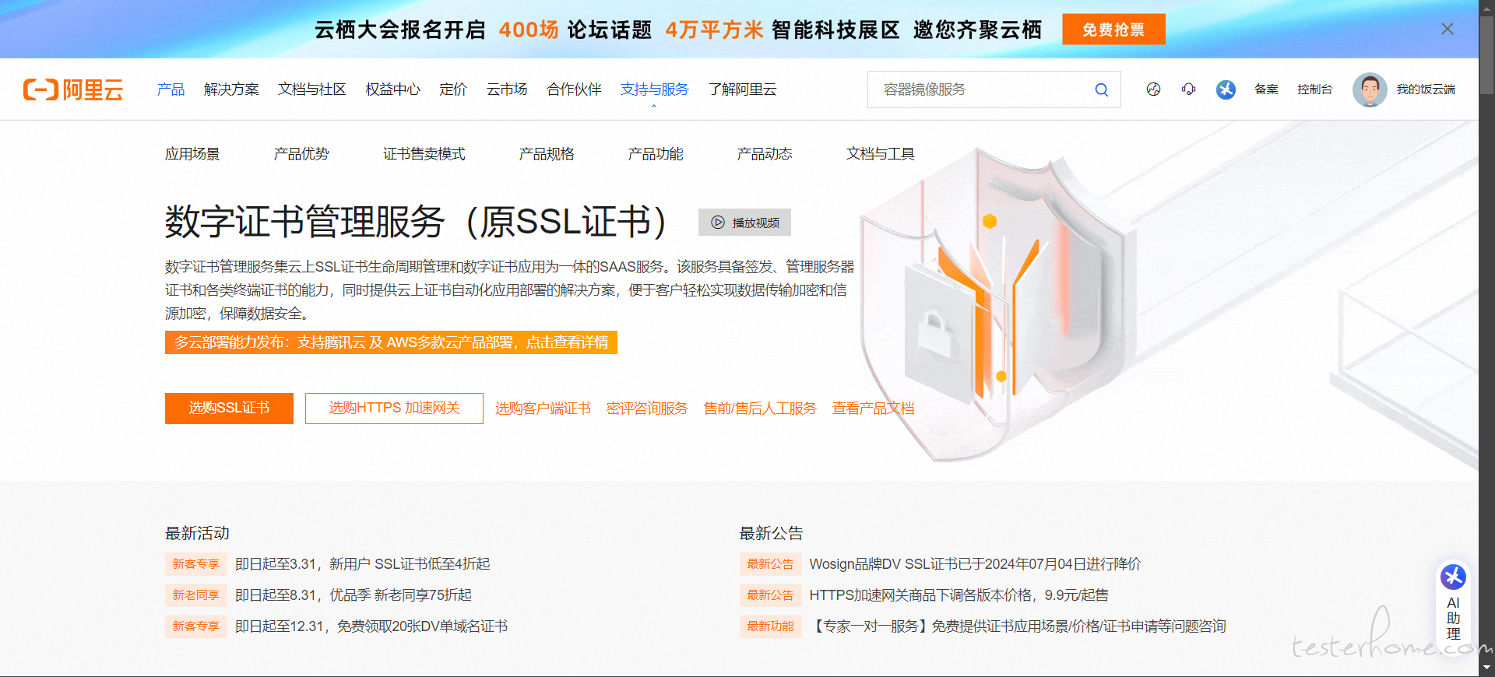
Task: Click the 免费抢票 button
Action: tap(1113, 29)
